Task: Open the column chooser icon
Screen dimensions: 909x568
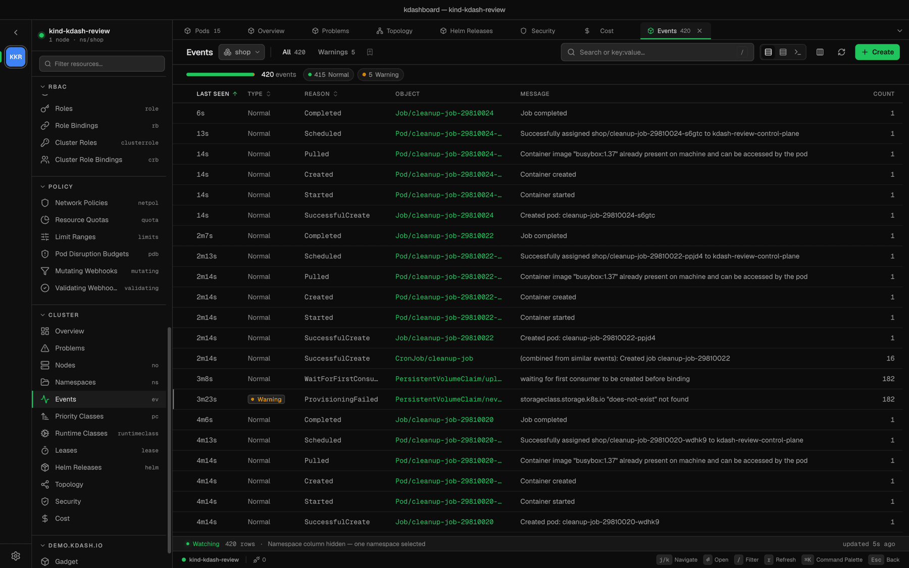Action: [x=820, y=52]
